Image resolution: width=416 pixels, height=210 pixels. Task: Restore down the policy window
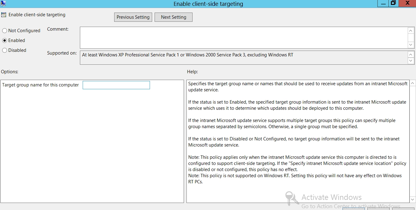click(393, 3)
